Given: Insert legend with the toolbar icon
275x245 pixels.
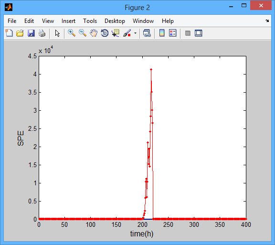Looking at the screenshot, I should 172,33.
